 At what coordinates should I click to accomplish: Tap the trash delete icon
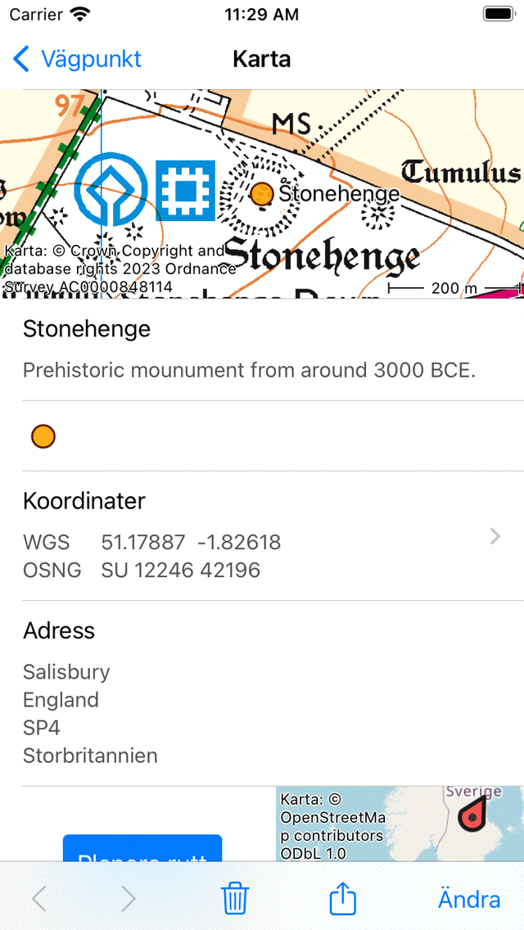pyautogui.click(x=235, y=898)
